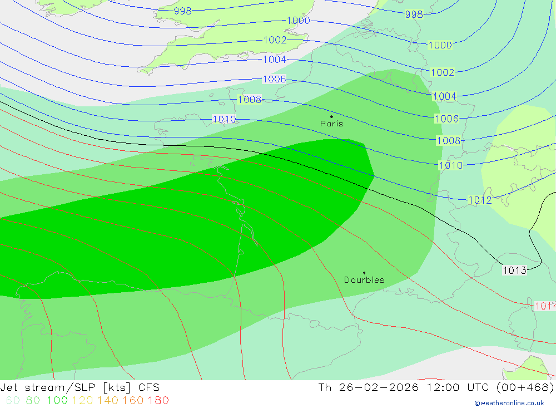
Task: Click the 12:00 UTC (00+468) text
Action: coord(490,387)
